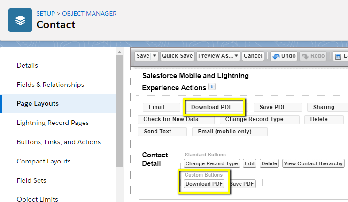348x202 pixels.
Task: Click Save PDF custom button
Action: tap(242, 184)
